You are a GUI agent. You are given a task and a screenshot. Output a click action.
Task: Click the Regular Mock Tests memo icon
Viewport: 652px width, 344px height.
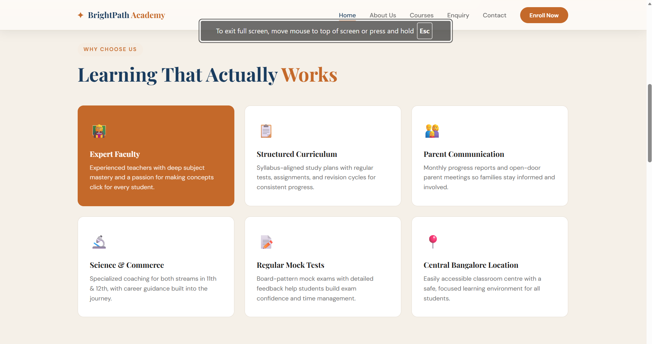266,242
